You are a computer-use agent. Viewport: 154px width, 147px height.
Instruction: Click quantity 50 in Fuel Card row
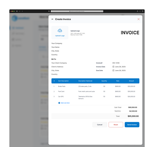point(104,91)
